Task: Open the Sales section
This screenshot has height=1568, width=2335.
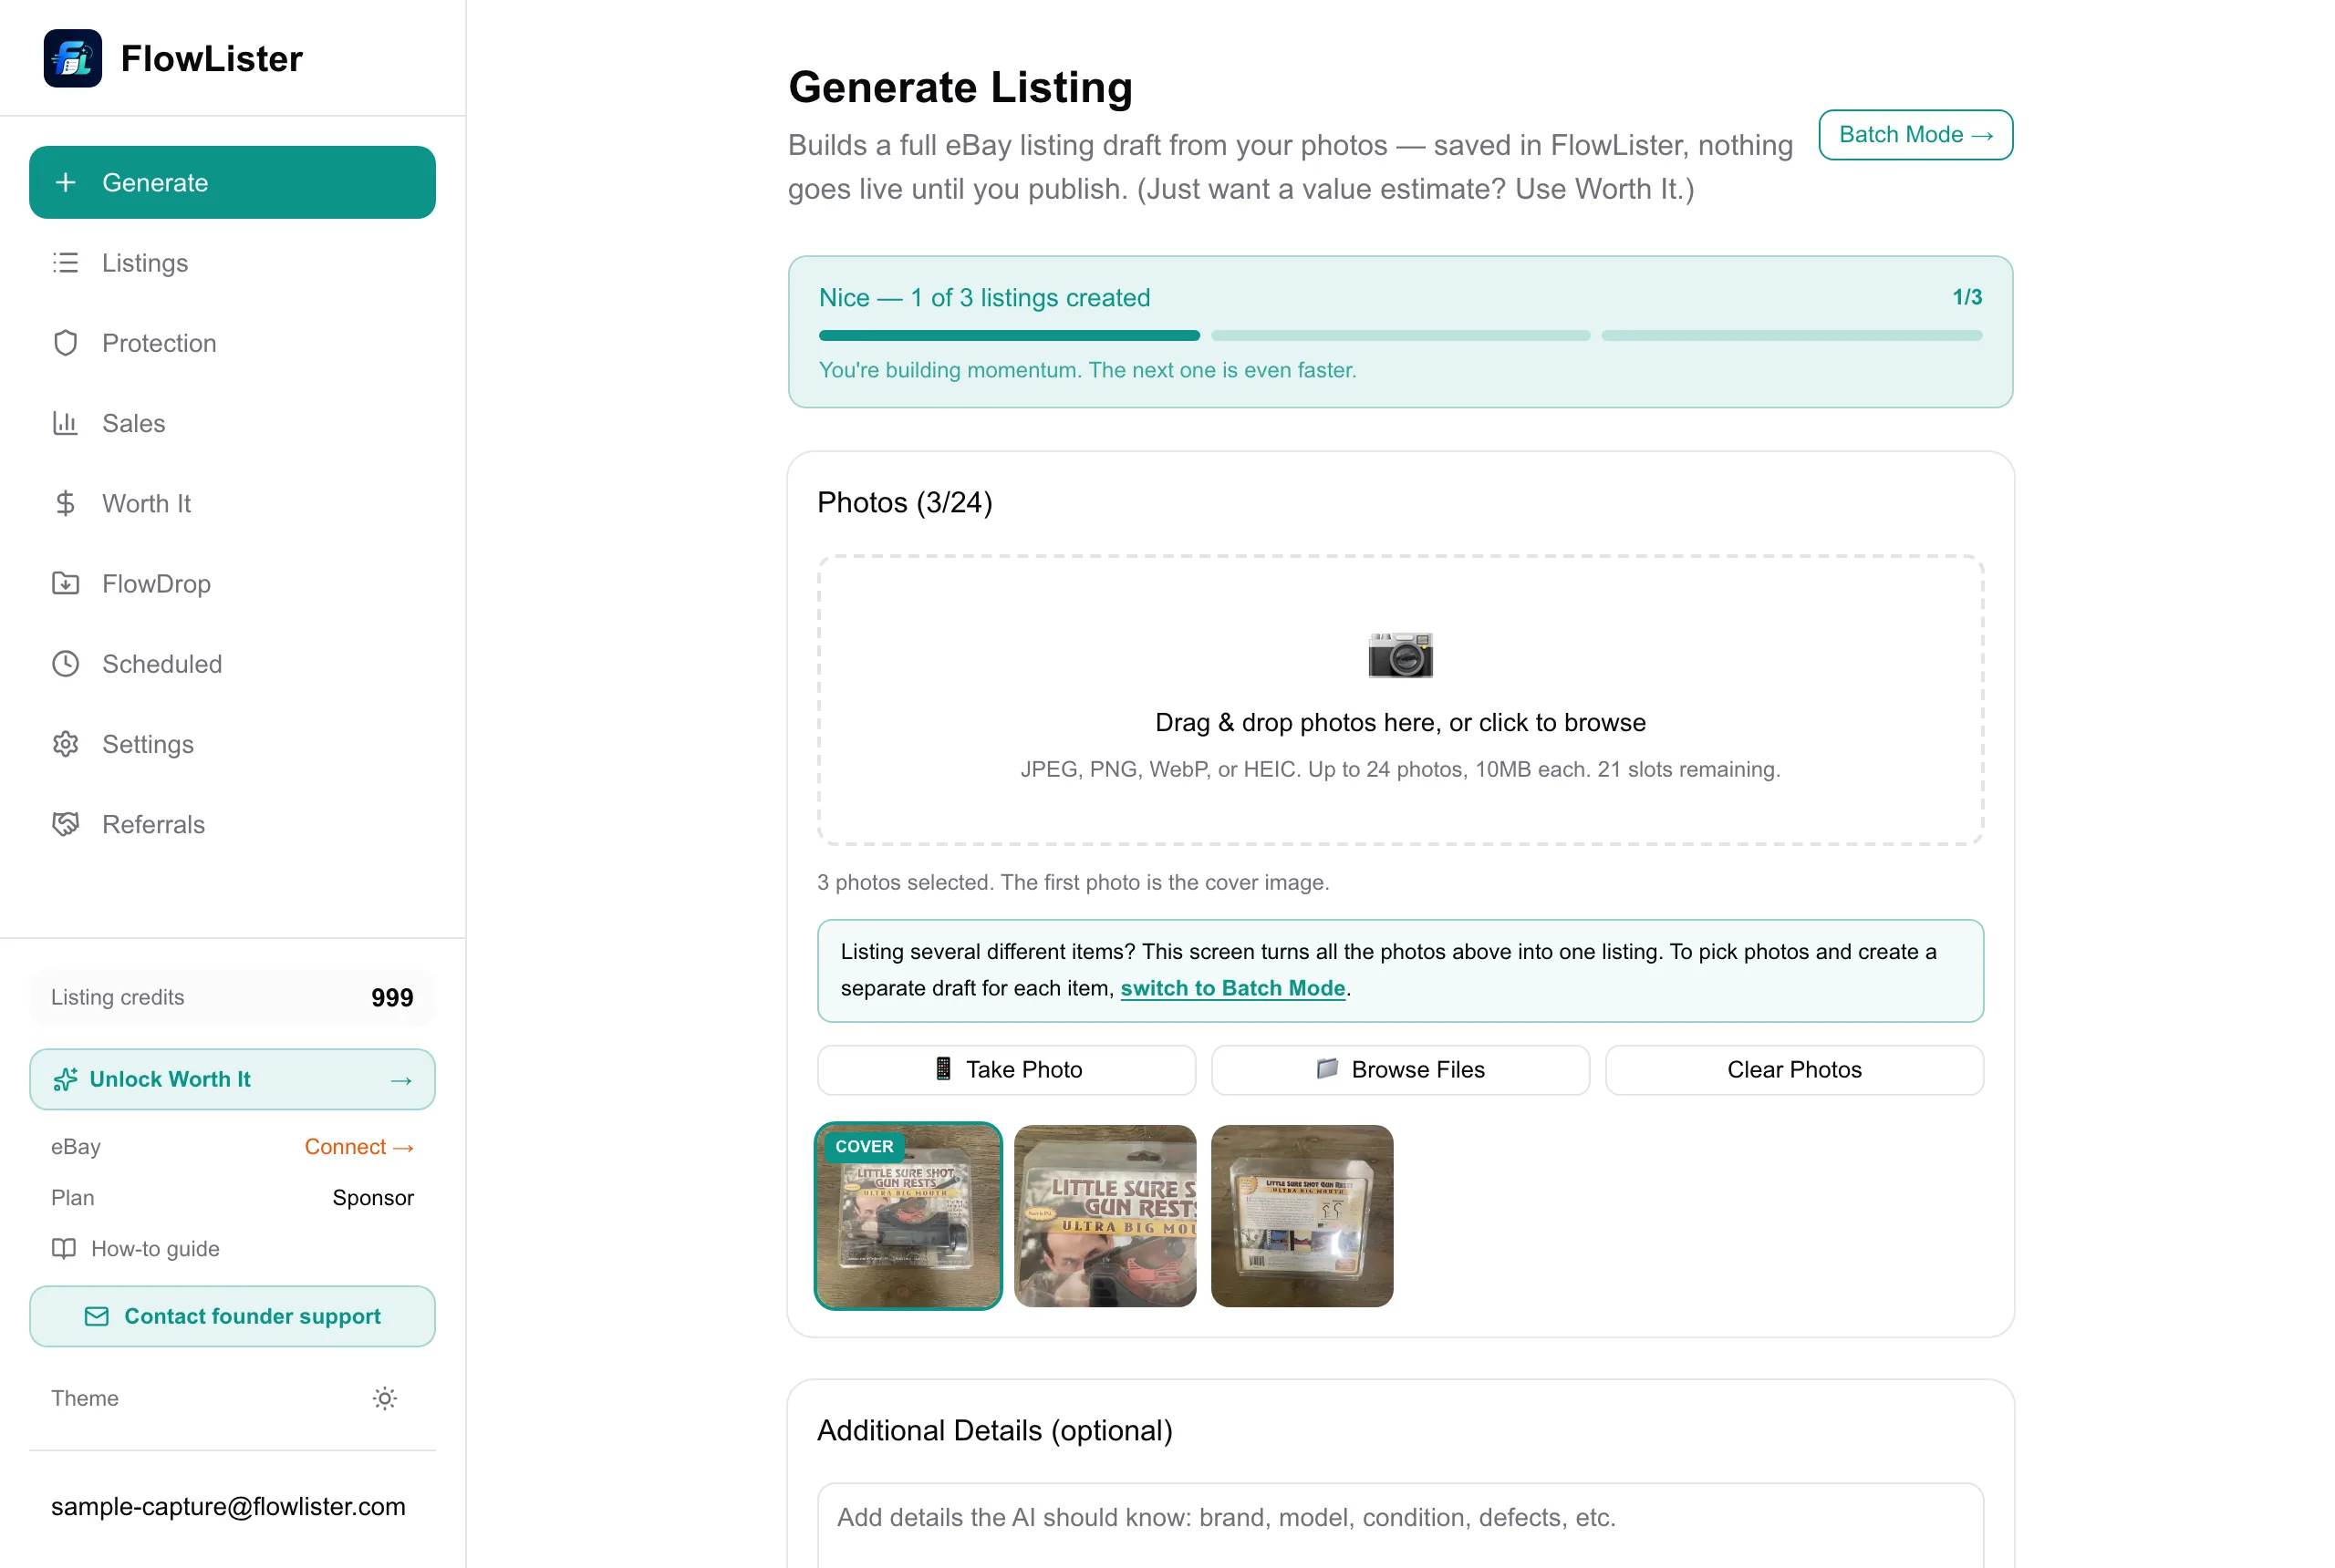Action: (232, 423)
